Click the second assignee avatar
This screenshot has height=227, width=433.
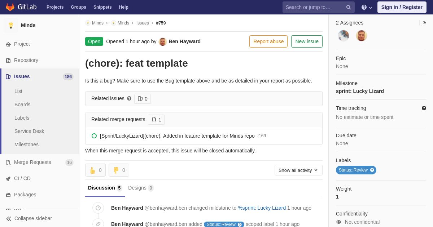362,36
